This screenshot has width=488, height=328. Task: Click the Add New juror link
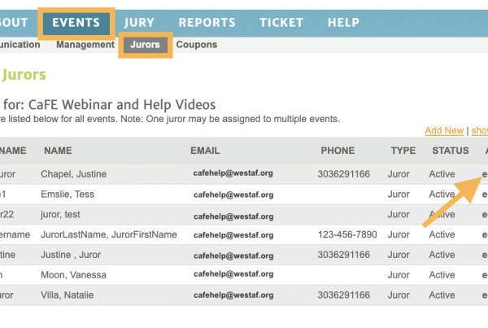click(x=444, y=130)
